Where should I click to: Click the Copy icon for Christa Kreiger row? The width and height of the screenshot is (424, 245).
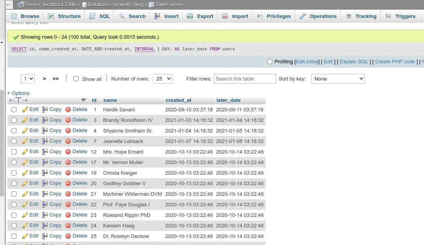(45, 173)
